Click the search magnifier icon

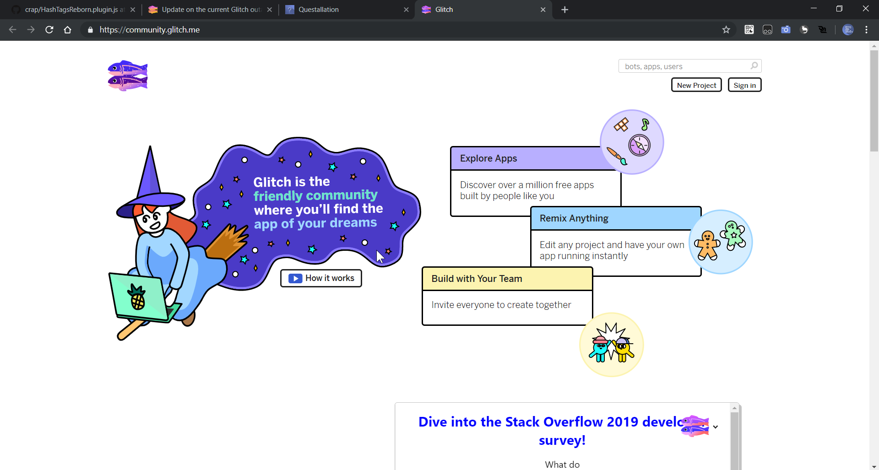coord(754,66)
